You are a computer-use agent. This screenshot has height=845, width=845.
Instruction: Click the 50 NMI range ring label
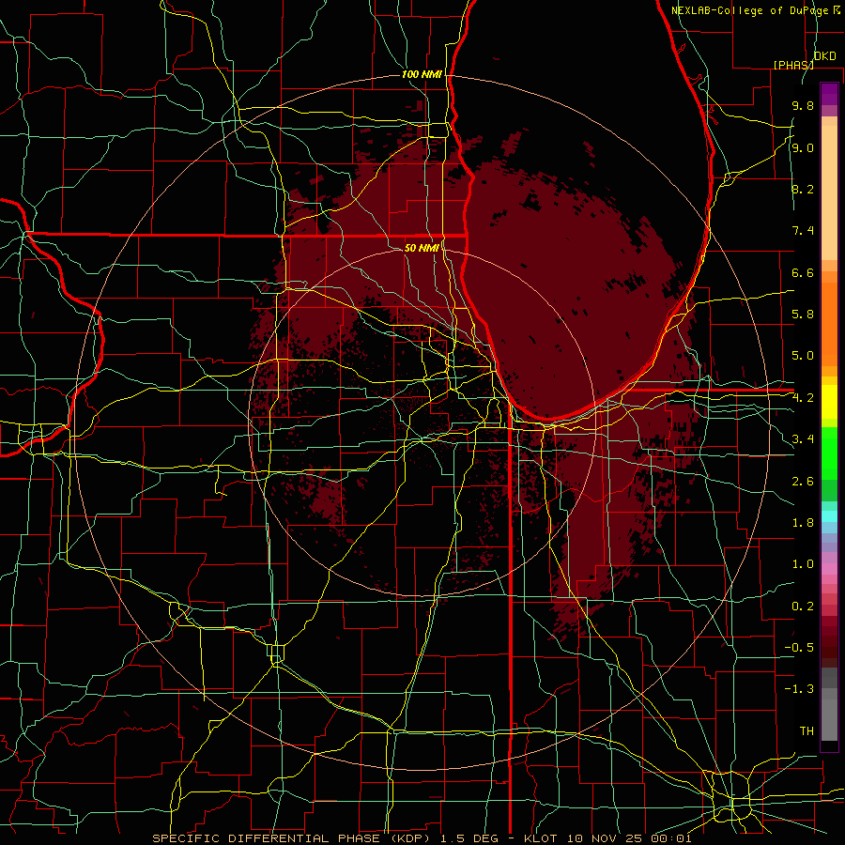tap(422, 248)
